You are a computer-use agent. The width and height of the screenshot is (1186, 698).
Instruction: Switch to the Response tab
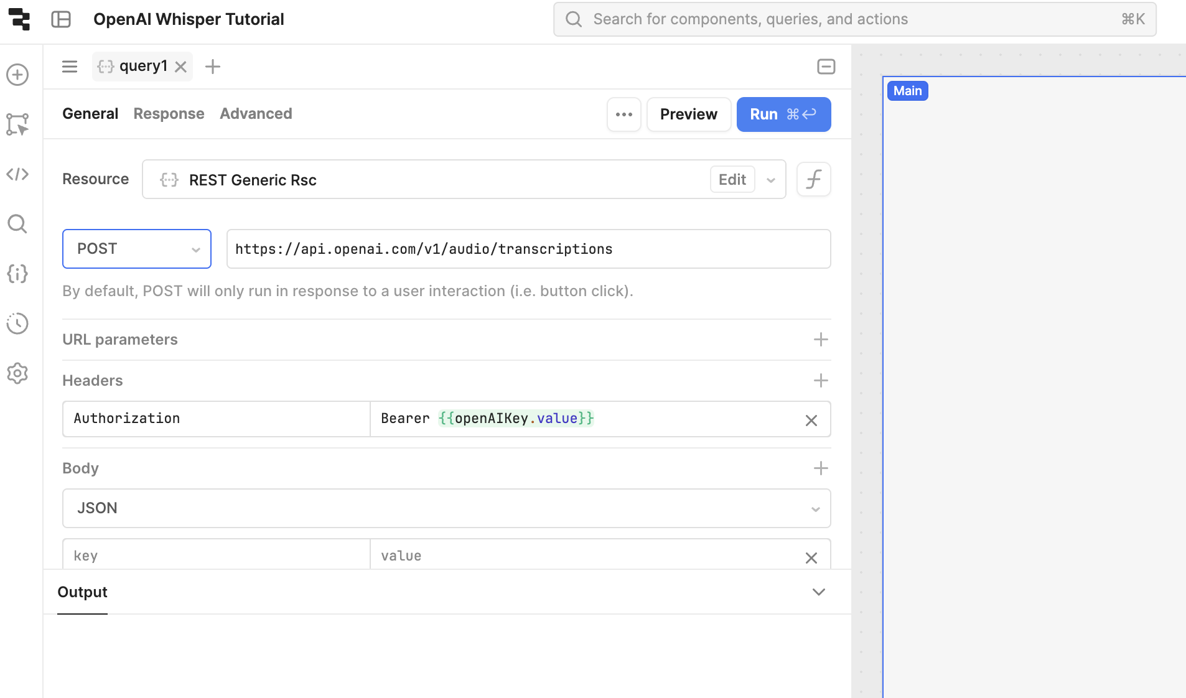click(x=169, y=114)
